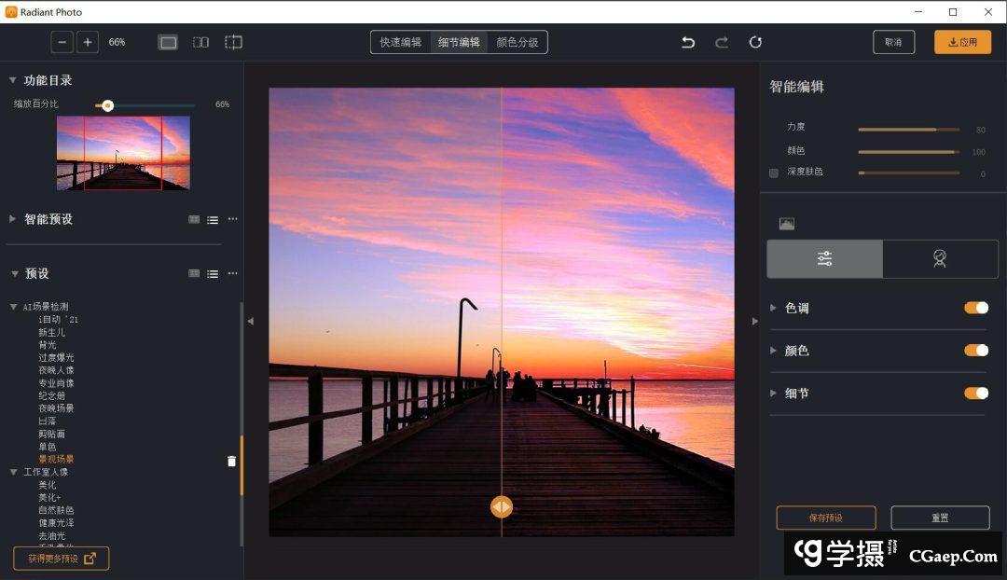Enable the 深度肤色 checkbox

tap(774, 173)
